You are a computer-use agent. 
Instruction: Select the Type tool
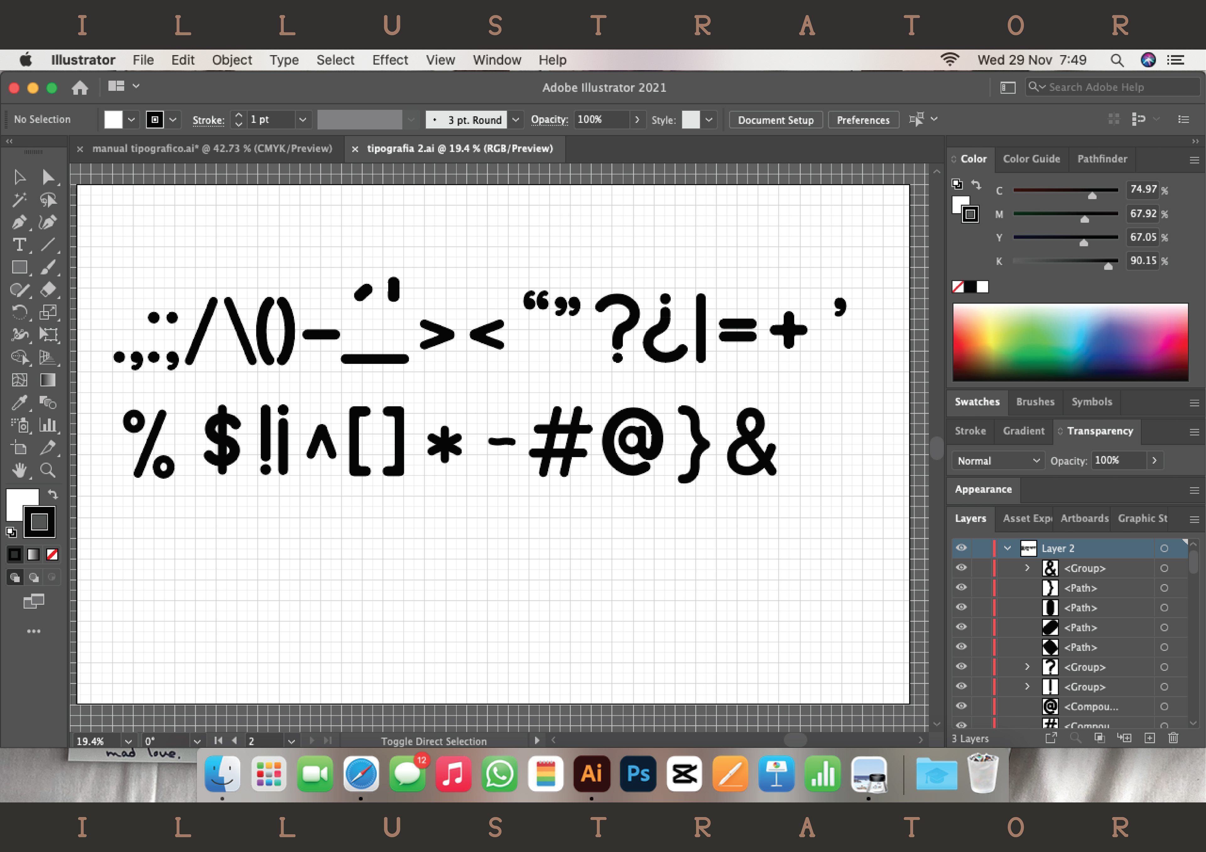(19, 245)
